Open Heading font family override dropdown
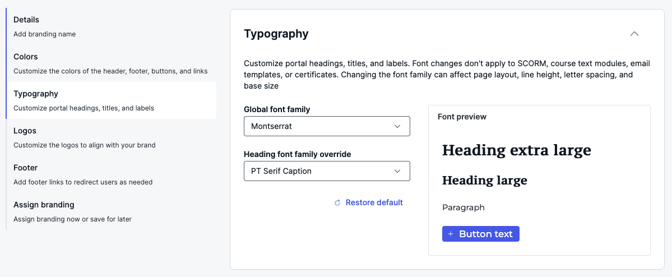Viewport: 672px width, 277px height. 327,171
